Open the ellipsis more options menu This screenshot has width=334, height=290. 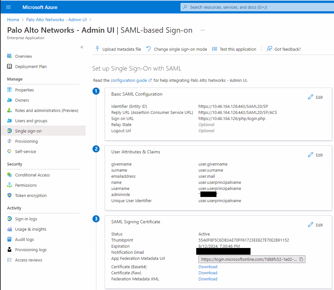pyautogui.click(x=203, y=30)
